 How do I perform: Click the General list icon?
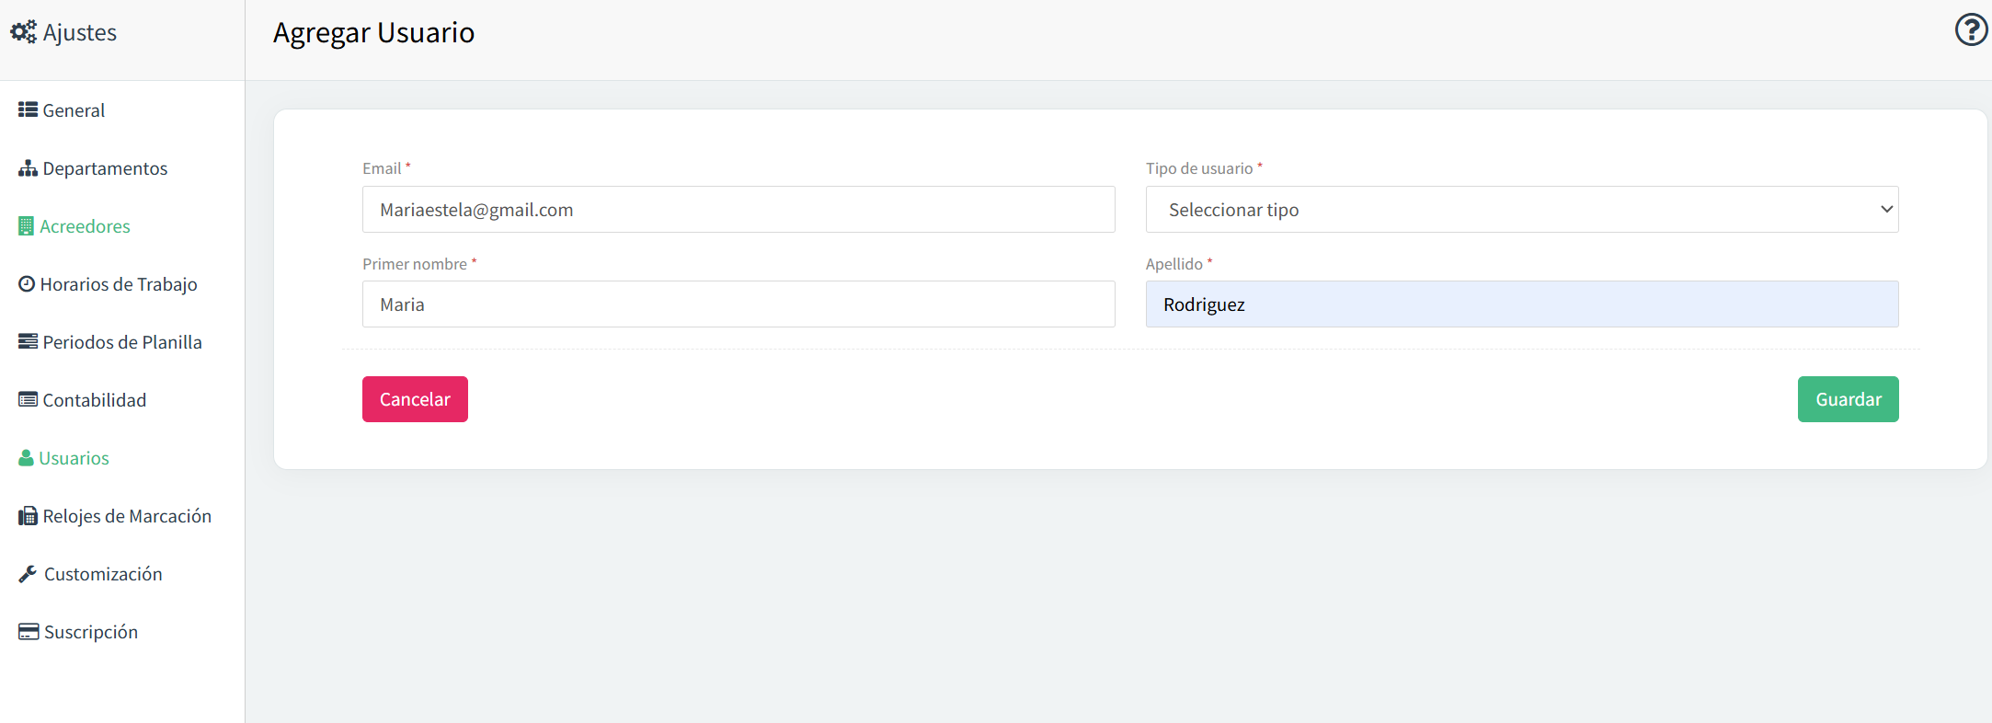(28, 109)
